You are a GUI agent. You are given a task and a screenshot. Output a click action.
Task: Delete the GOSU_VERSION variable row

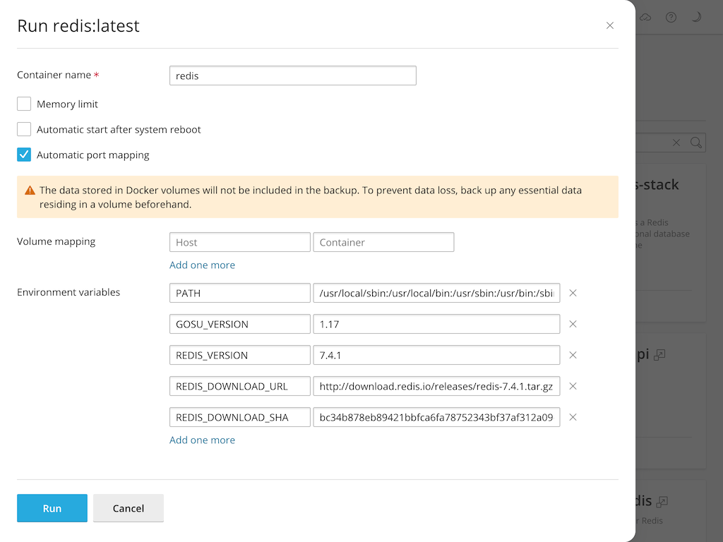point(573,324)
